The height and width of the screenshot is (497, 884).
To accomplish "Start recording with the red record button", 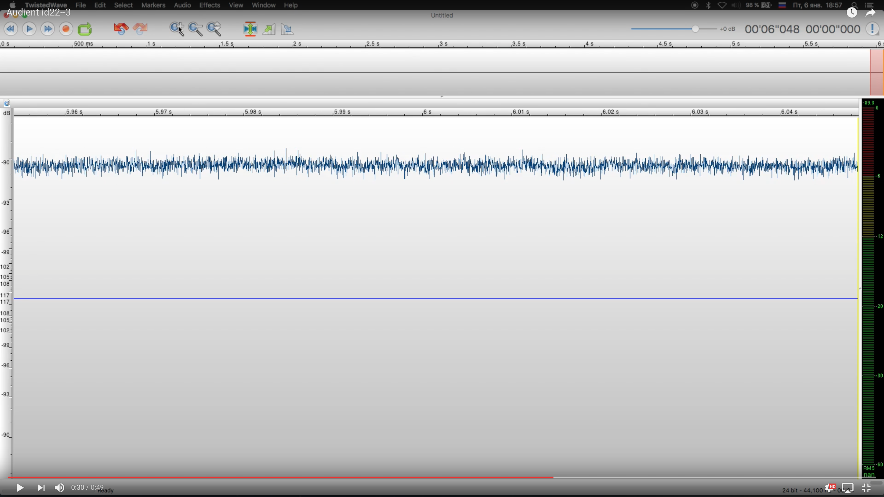I will [x=66, y=29].
